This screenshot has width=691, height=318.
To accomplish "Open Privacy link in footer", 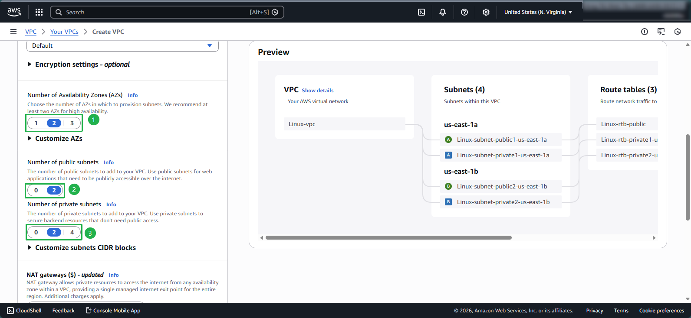I will 595,311.
